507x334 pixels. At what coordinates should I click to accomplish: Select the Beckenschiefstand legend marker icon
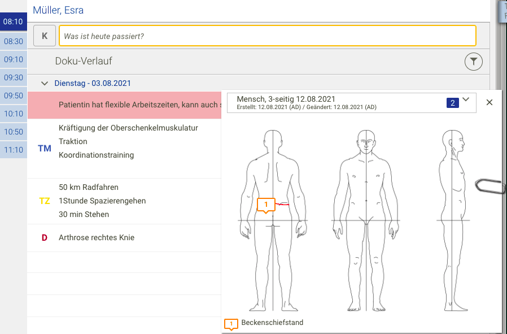(230, 324)
